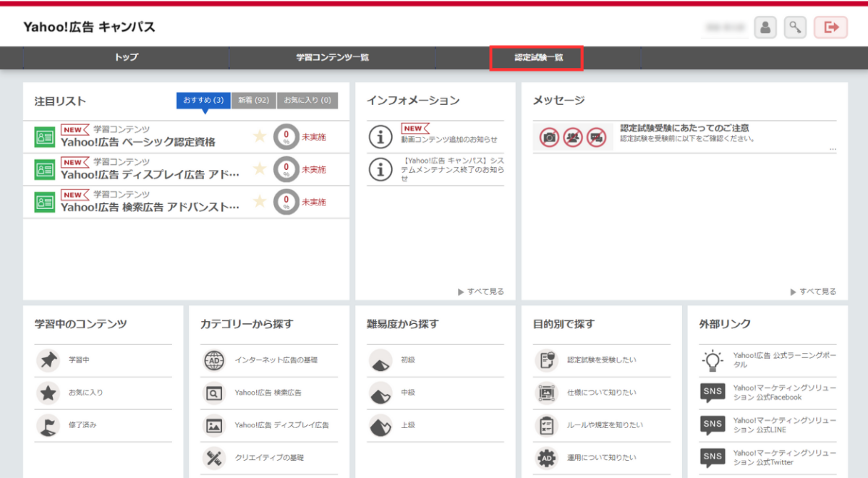This screenshot has height=478, width=868.
Task: Toggle the star on 検索広告 アドバンスト… row
Action: [x=260, y=202]
